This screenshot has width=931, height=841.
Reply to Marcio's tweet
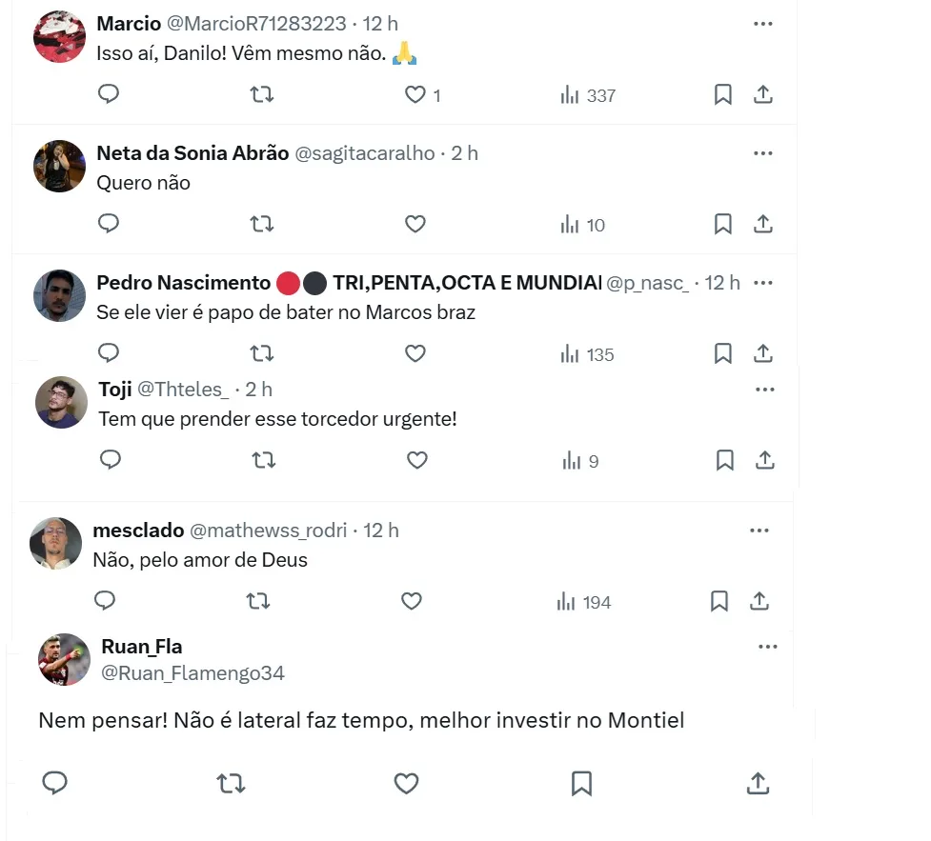pyautogui.click(x=109, y=94)
